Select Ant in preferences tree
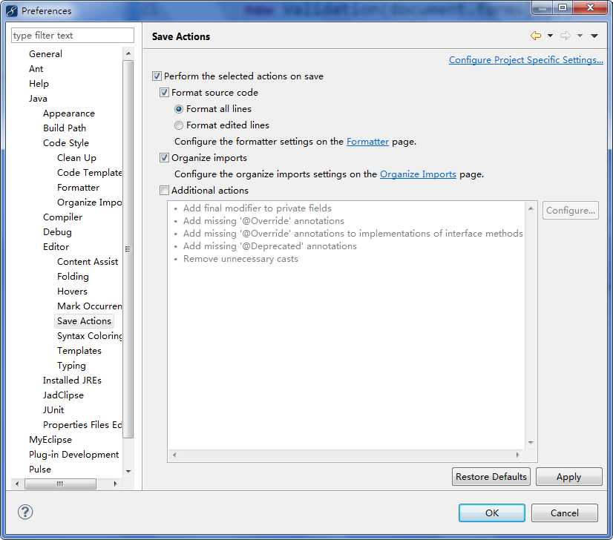Viewport: 613px width, 540px height. [36, 69]
